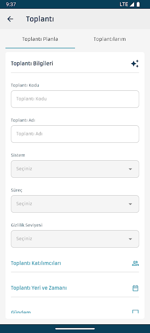Expand the Toplantı Katılımcıları section
The image size is (150, 333).
[x=75, y=263]
